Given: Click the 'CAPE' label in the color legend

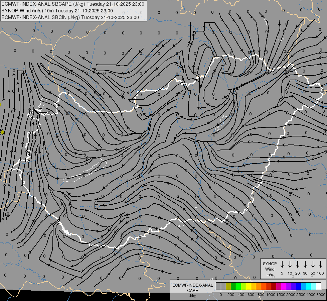Looking at the screenshot, I should (192, 291).
